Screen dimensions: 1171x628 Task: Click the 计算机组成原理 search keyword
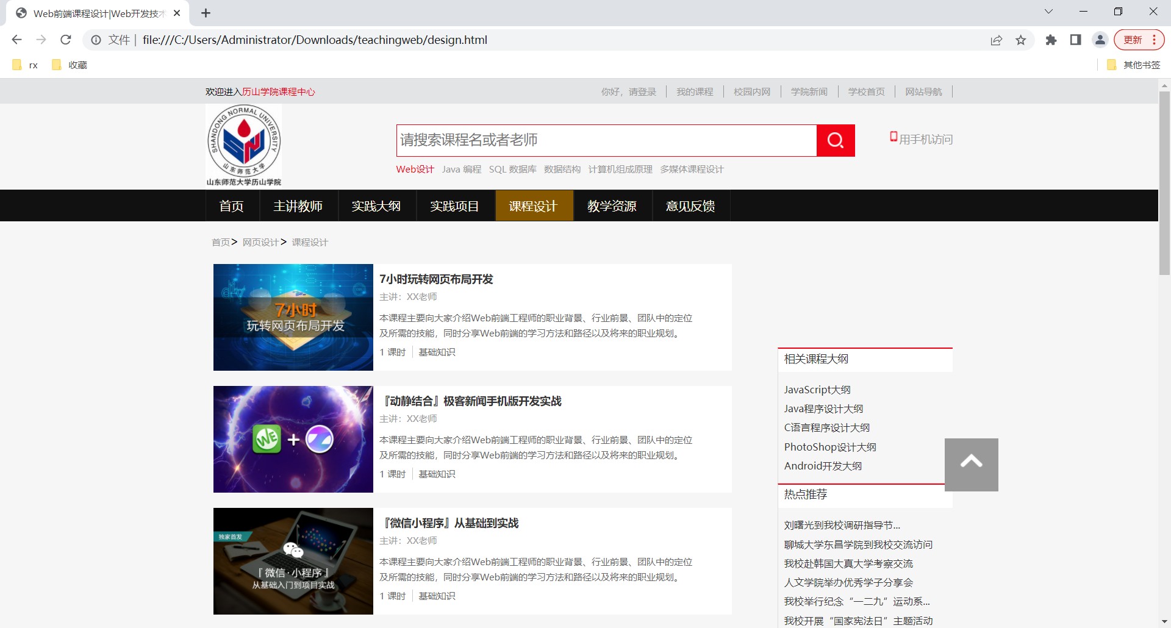[620, 169]
